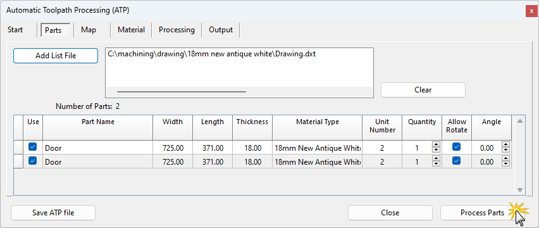Click the Use column header
Image resolution: width=539 pixels, height=228 pixels.
click(33, 127)
